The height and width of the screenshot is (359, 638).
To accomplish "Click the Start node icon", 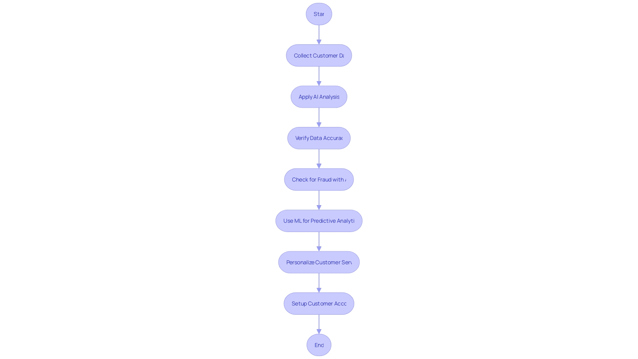I will [x=319, y=14].
